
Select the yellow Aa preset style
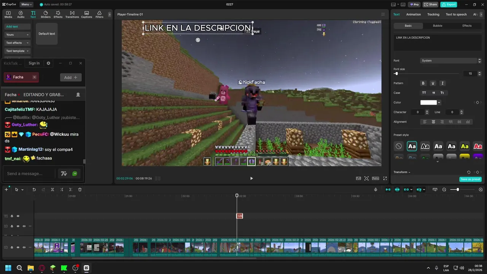pos(465,146)
